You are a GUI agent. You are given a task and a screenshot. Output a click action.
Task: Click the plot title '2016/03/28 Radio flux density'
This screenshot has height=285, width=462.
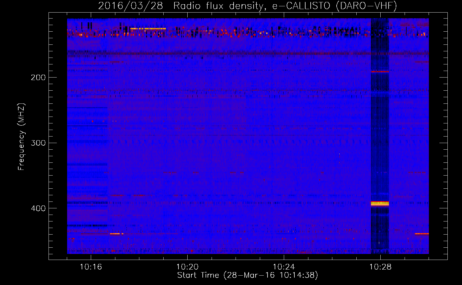point(248,6)
